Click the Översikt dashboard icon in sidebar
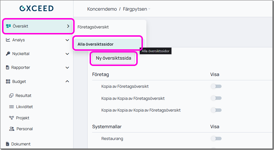The image size is (274, 150). tap(8, 26)
